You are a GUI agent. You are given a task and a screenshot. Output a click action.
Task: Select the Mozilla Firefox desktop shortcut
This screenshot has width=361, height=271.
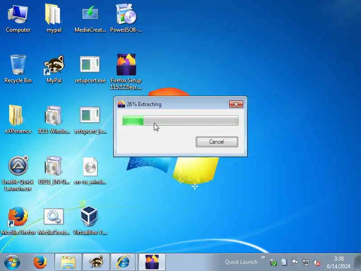(x=18, y=221)
